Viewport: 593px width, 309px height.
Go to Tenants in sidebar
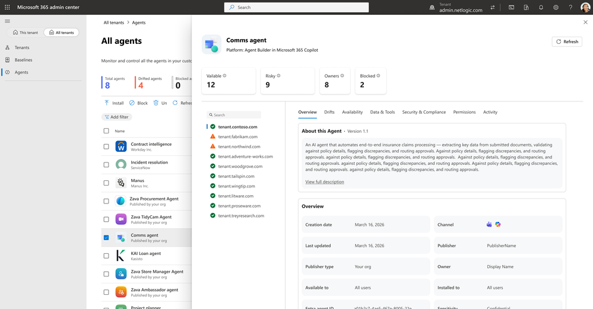click(x=21, y=47)
